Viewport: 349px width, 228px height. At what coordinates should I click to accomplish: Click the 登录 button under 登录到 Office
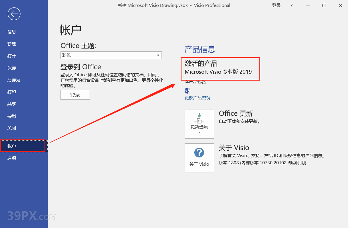click(75, 95)
